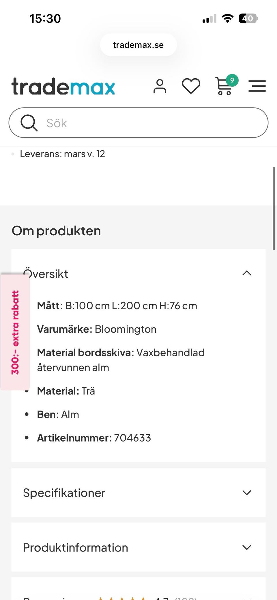Tap the article number 704633

click(132, 438)
